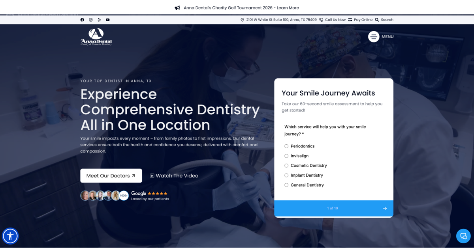The width and height of the screenshot is (474, 248).
Task: Click the magnifying glass search icon
Action: 377,20
